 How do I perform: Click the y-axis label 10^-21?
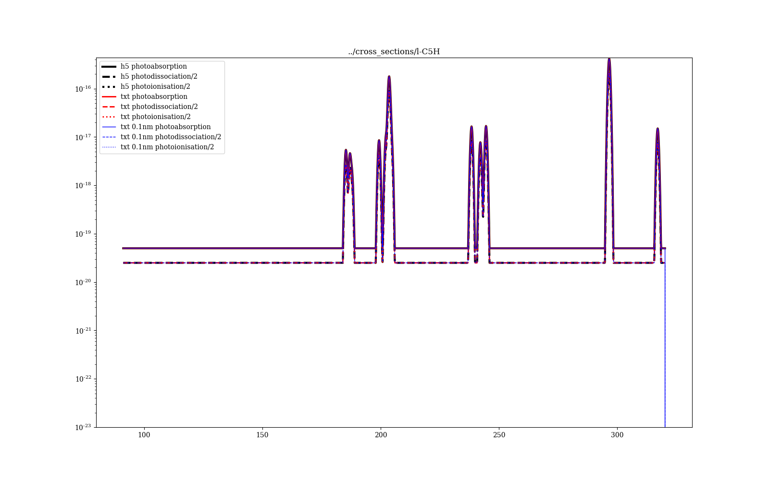point(83,330)
